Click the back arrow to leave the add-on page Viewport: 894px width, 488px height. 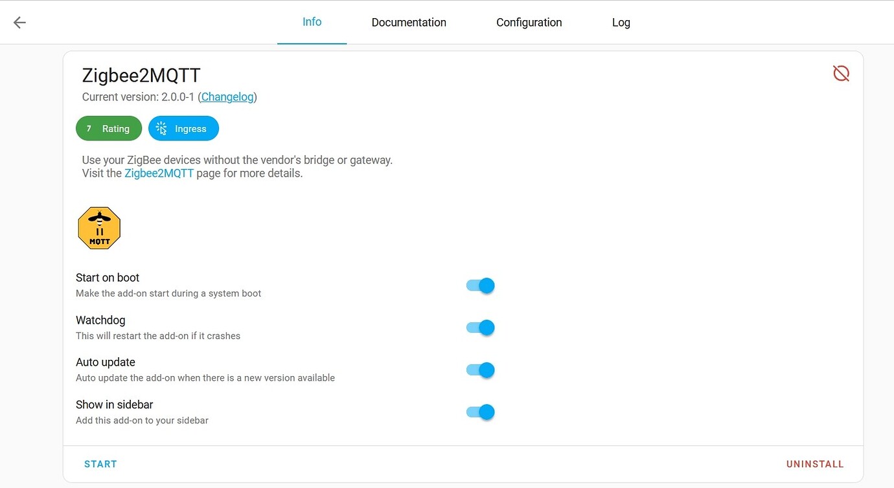(x=19, y=22)
